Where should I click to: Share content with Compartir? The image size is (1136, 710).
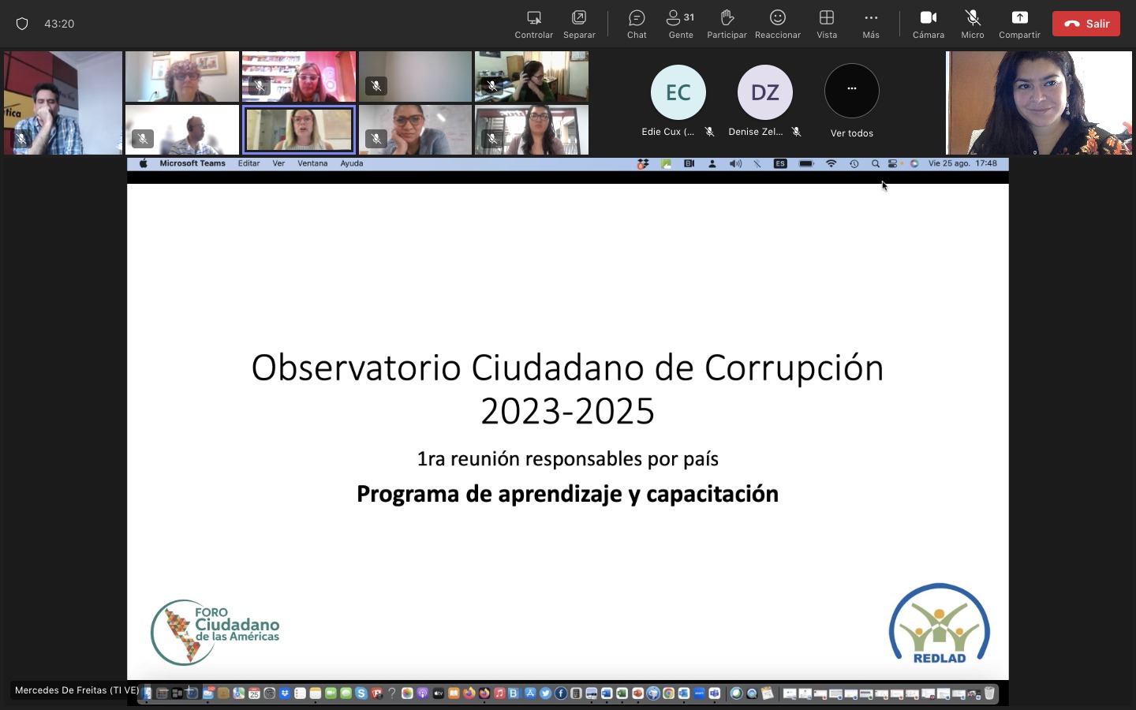(1019, 24)
